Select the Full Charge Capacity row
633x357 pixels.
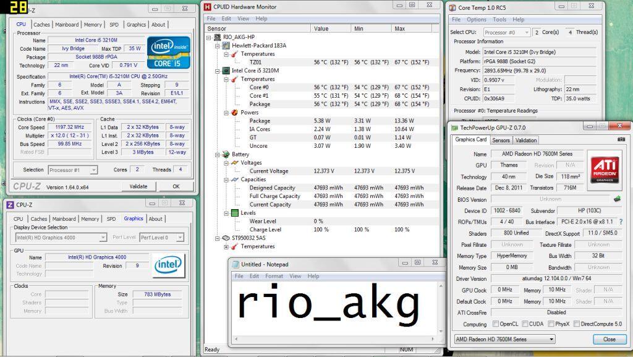[323, 196]
